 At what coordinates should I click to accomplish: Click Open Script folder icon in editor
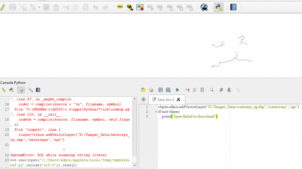(143, 90)
